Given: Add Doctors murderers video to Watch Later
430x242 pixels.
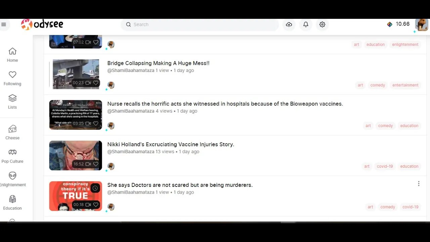Looking at the screenshot, I should (95, 188).
